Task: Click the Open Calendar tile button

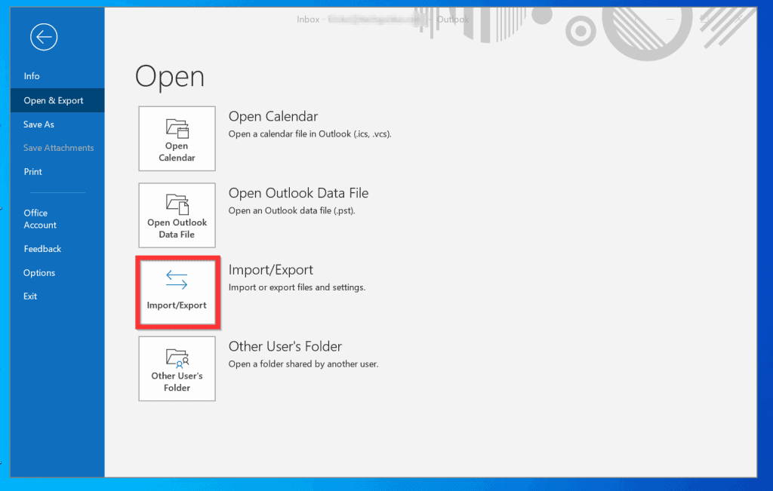Action: click(177, 138)
